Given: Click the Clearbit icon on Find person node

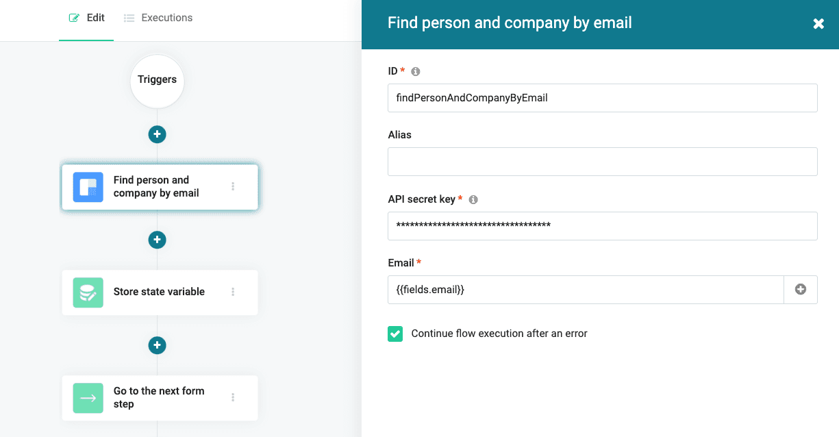Looking at the screenshot, I should [88, 187].
